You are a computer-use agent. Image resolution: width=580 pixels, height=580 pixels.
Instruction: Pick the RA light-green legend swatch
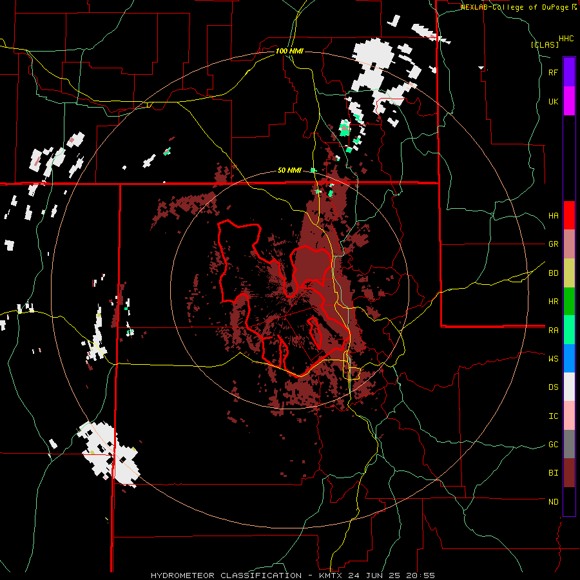569,330
